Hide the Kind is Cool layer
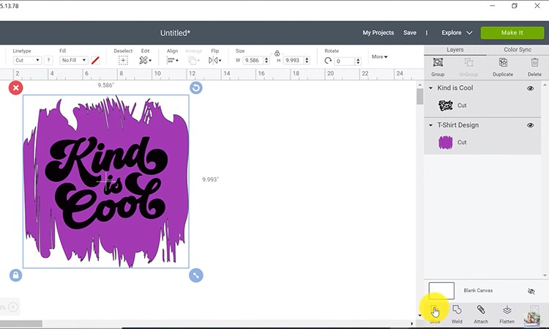Screen dimensions: 549x329 [x=531, y=88]
